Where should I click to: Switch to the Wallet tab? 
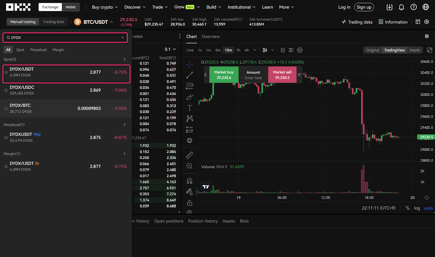71,7
